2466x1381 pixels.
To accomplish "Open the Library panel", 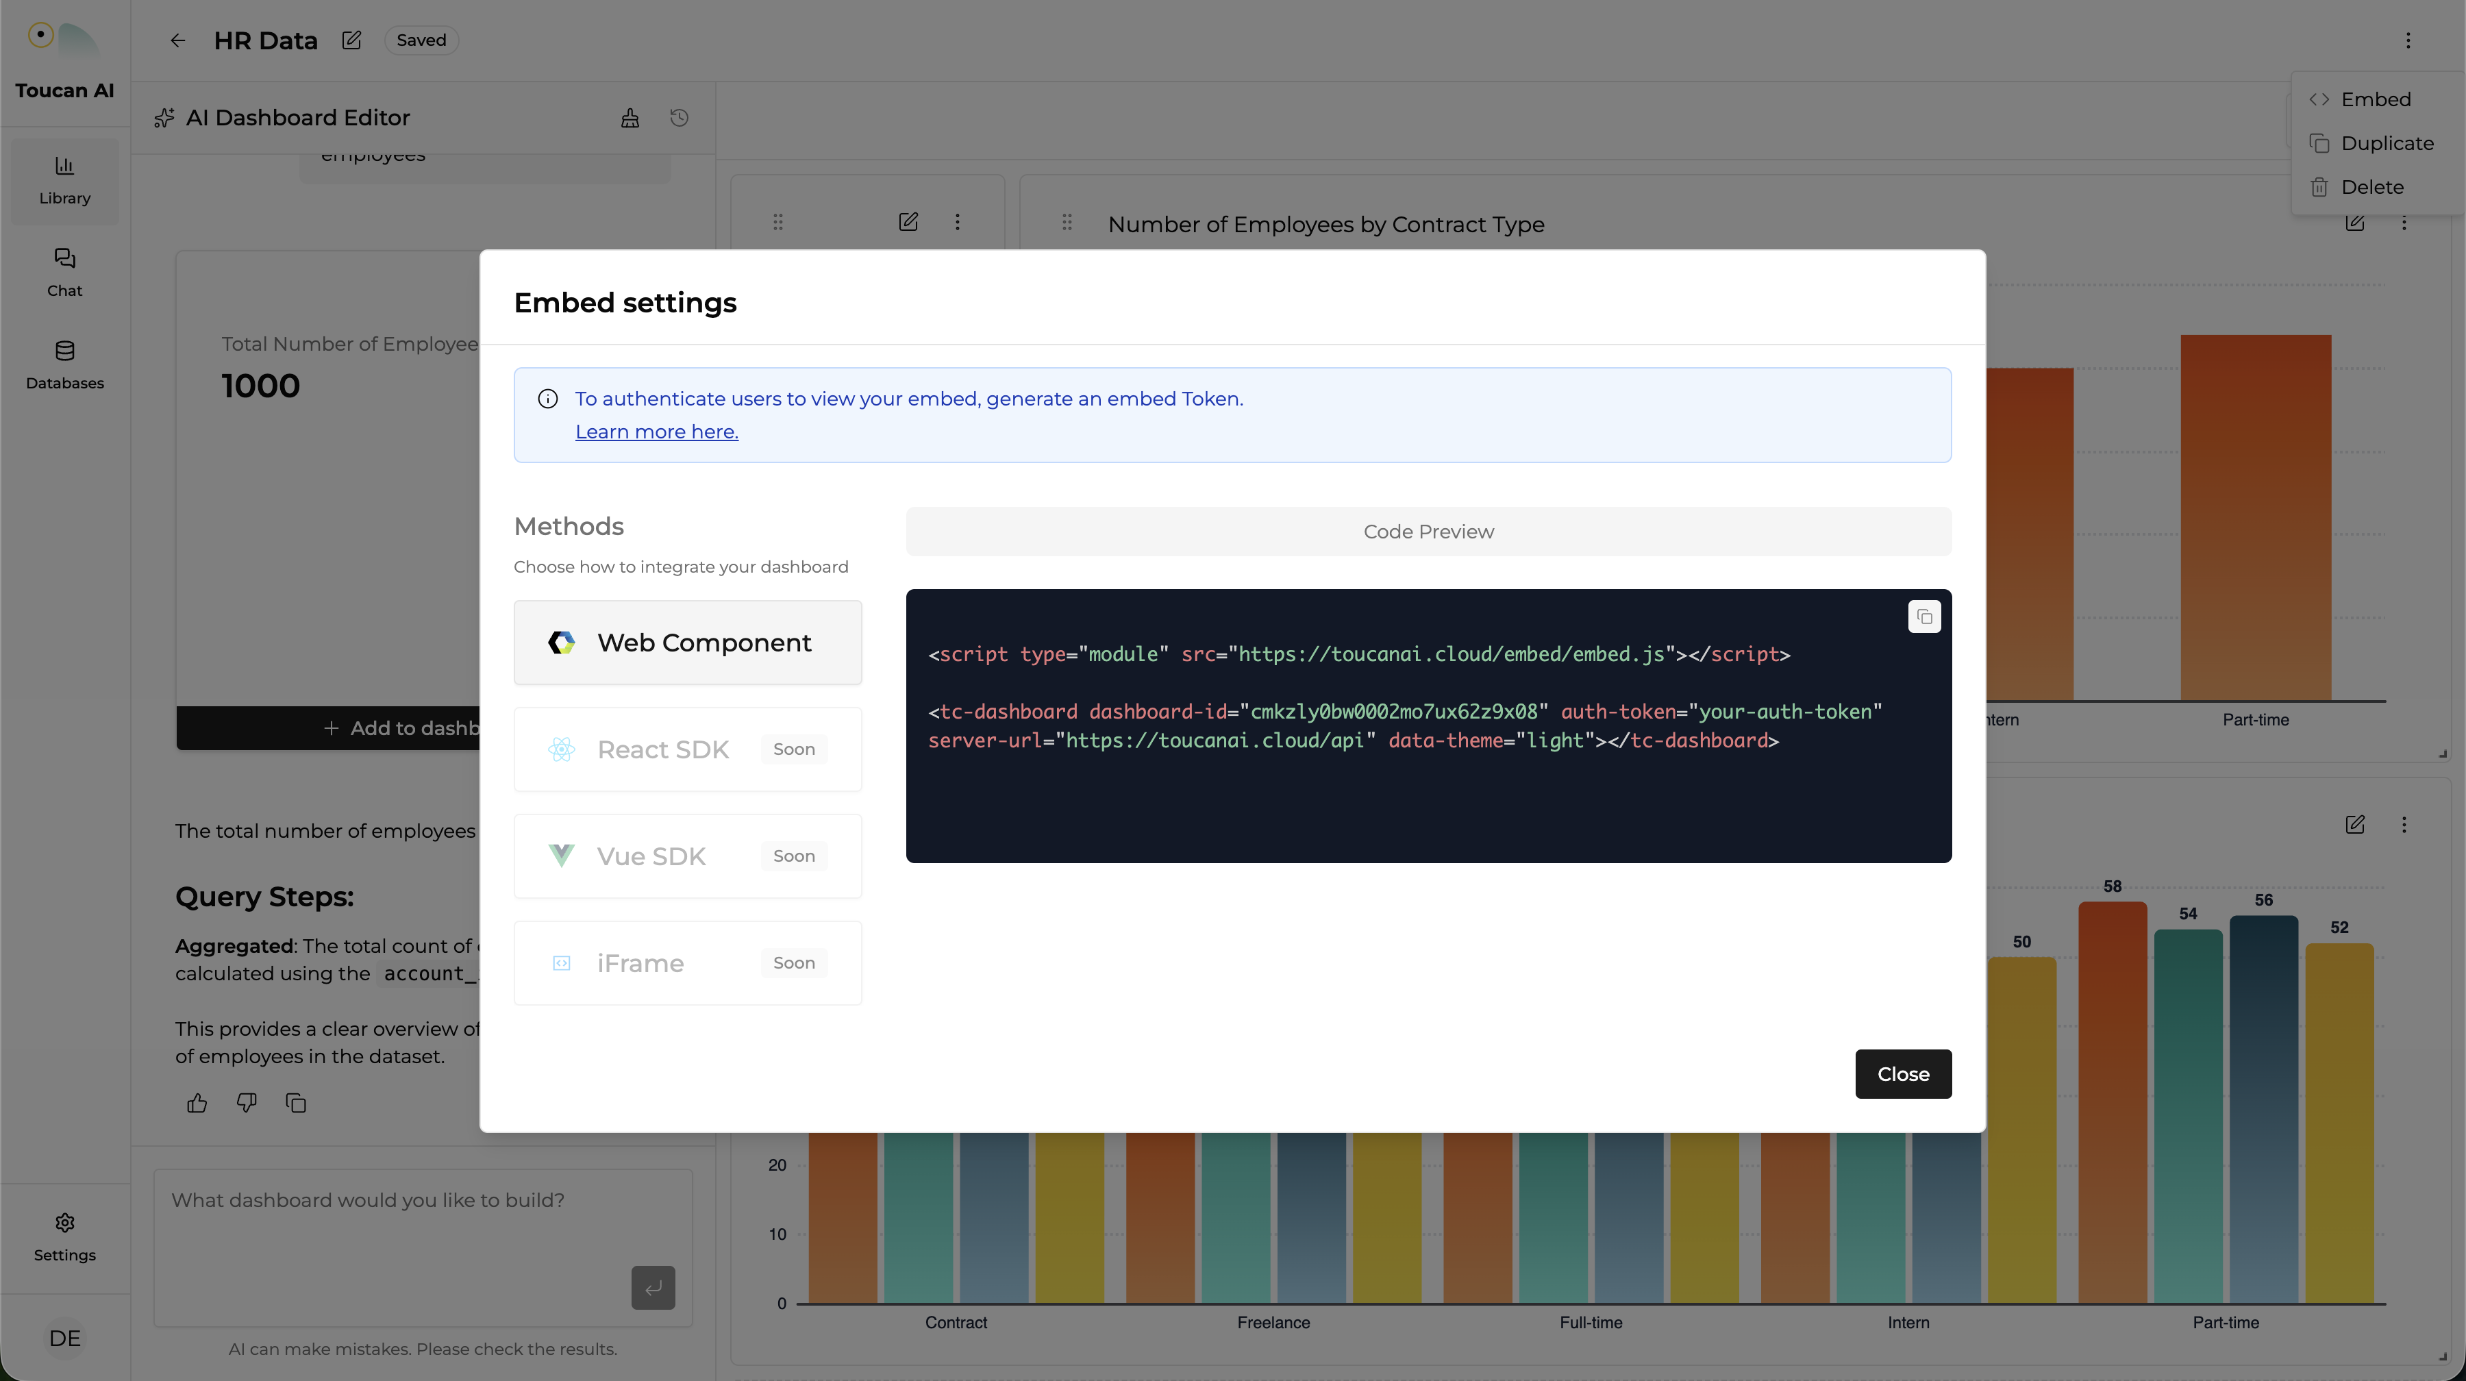I will 63,180.
